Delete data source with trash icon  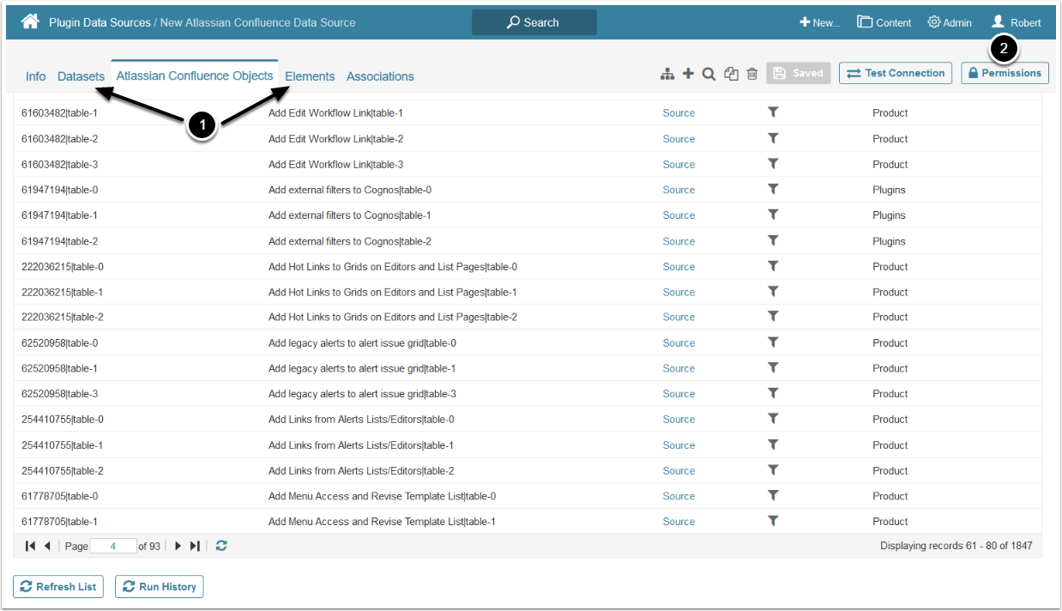(752, 74)
